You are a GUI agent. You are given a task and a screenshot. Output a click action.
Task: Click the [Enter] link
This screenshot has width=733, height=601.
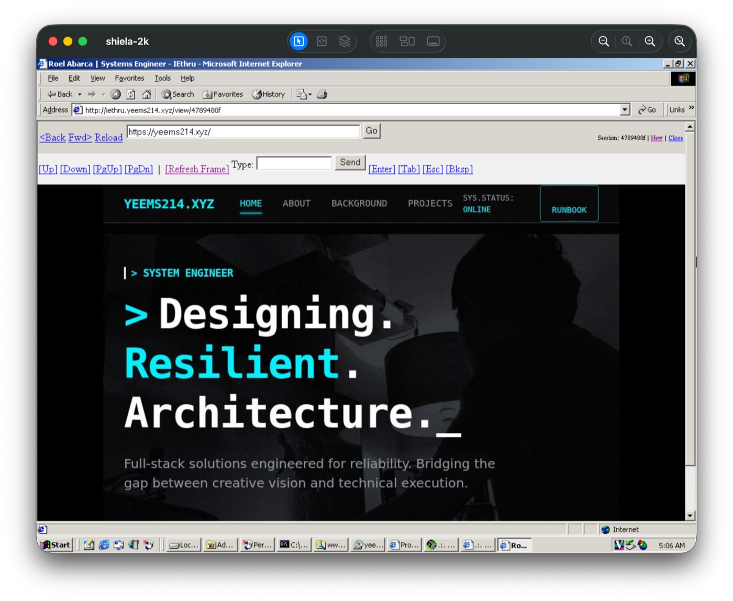pos(382,169)
